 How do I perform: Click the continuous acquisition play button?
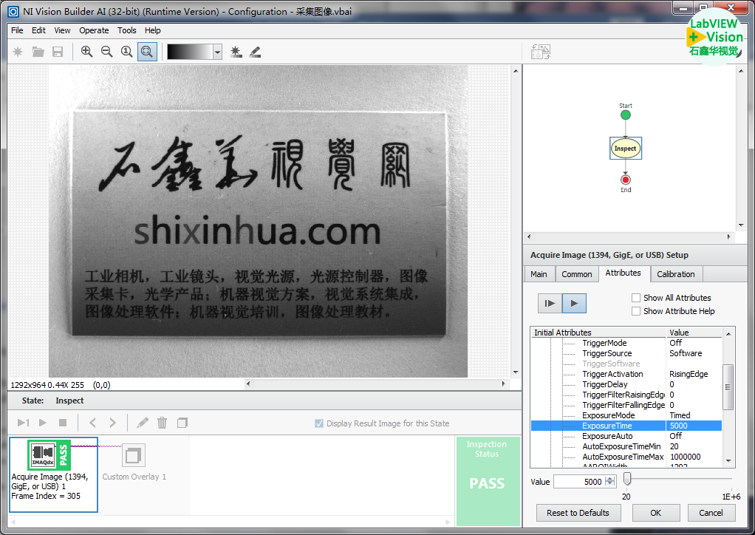575,303
